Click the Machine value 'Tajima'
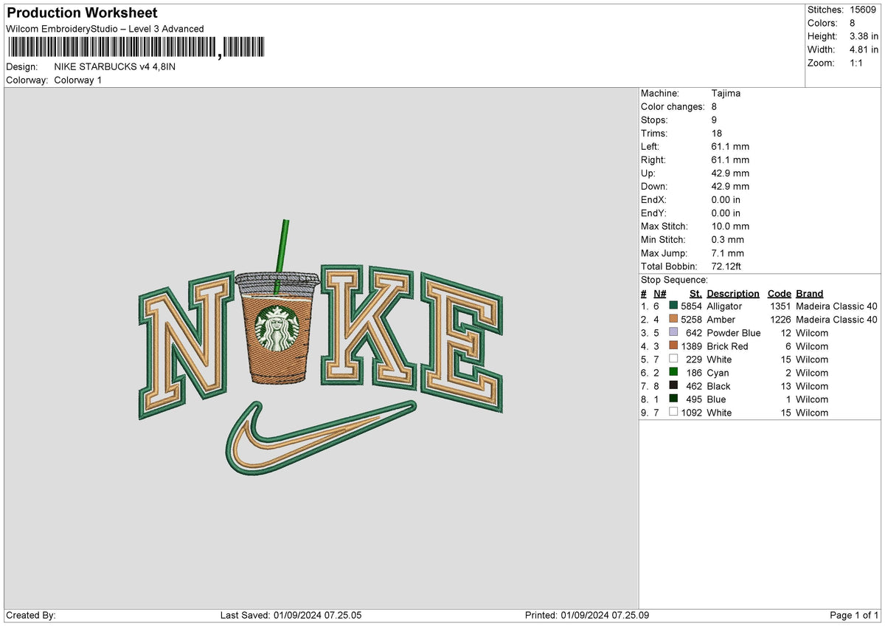Screen dimensions: 885x626 tap(726, 93)
